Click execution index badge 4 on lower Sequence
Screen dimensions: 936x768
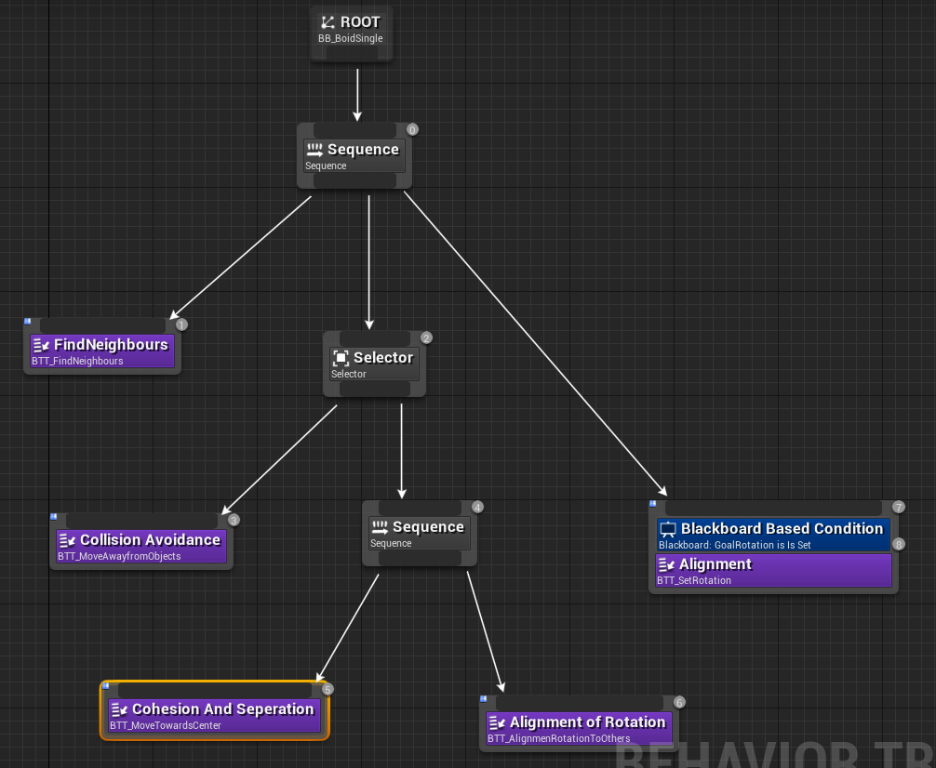[x=477, y=508]
